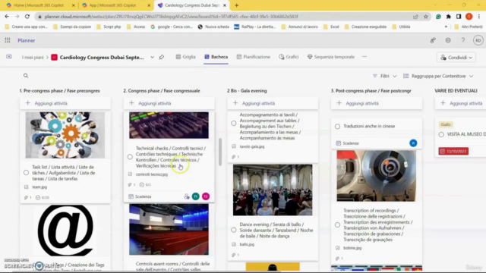486x273 pixels.
Task: Open the Excel bookmarks folder
Action: pos(332,27)
